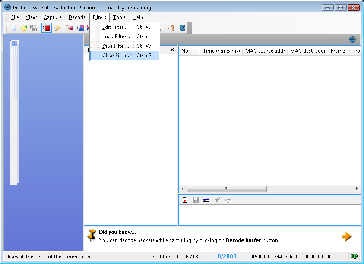This screenshot has height=264, width=364.
Task: Open the File menu
Action: click(15, 17)
